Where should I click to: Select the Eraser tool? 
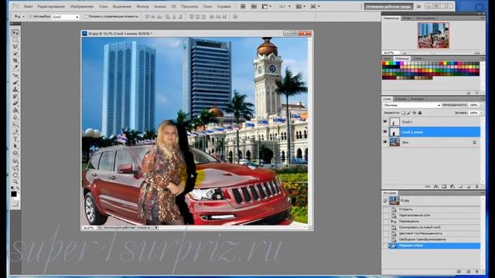(x=15, y=103)
